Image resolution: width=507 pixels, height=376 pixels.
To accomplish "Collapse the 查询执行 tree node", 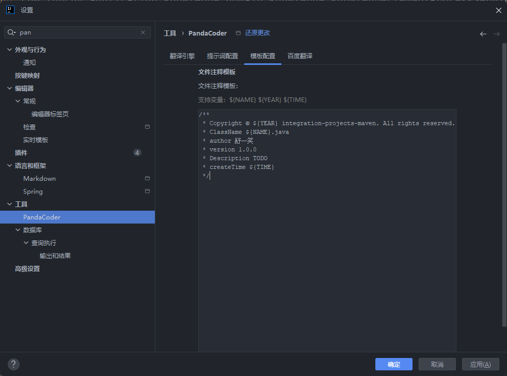I will (x=26, y=243).
